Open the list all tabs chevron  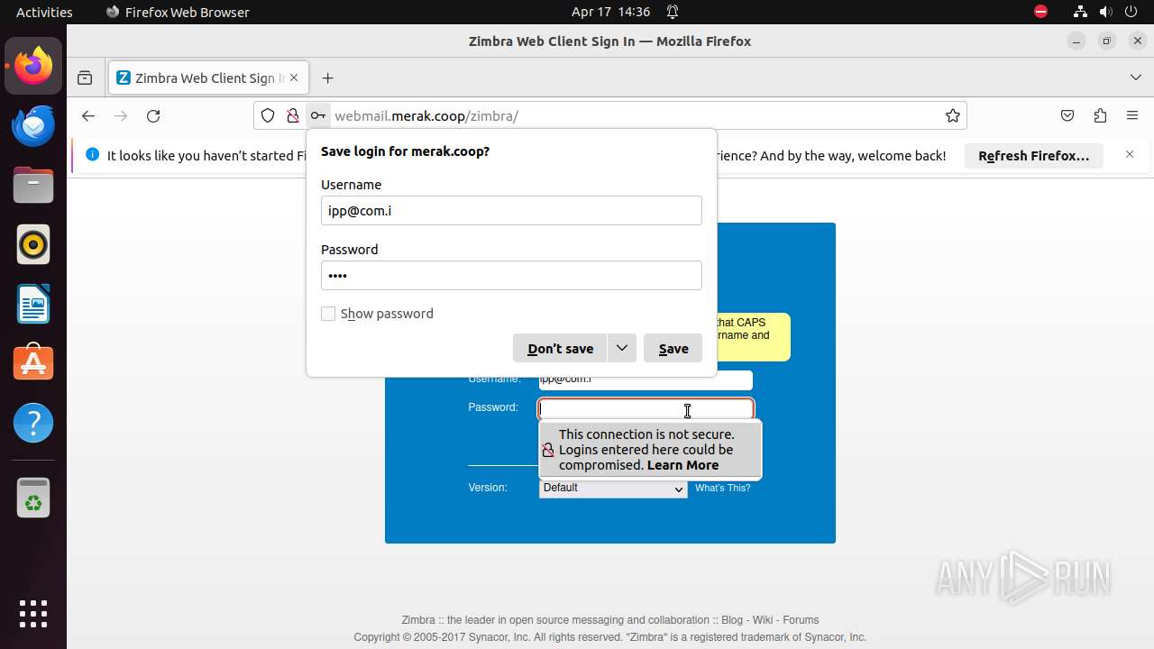click(1135, 78)
